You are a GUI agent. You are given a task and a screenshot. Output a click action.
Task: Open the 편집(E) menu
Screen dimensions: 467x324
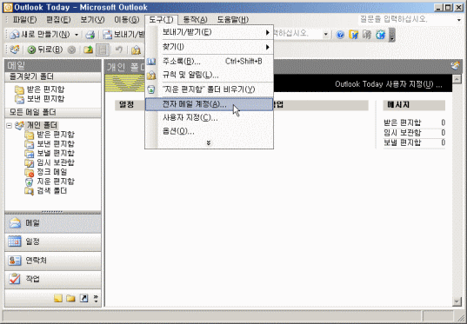(x=58, y=20)
